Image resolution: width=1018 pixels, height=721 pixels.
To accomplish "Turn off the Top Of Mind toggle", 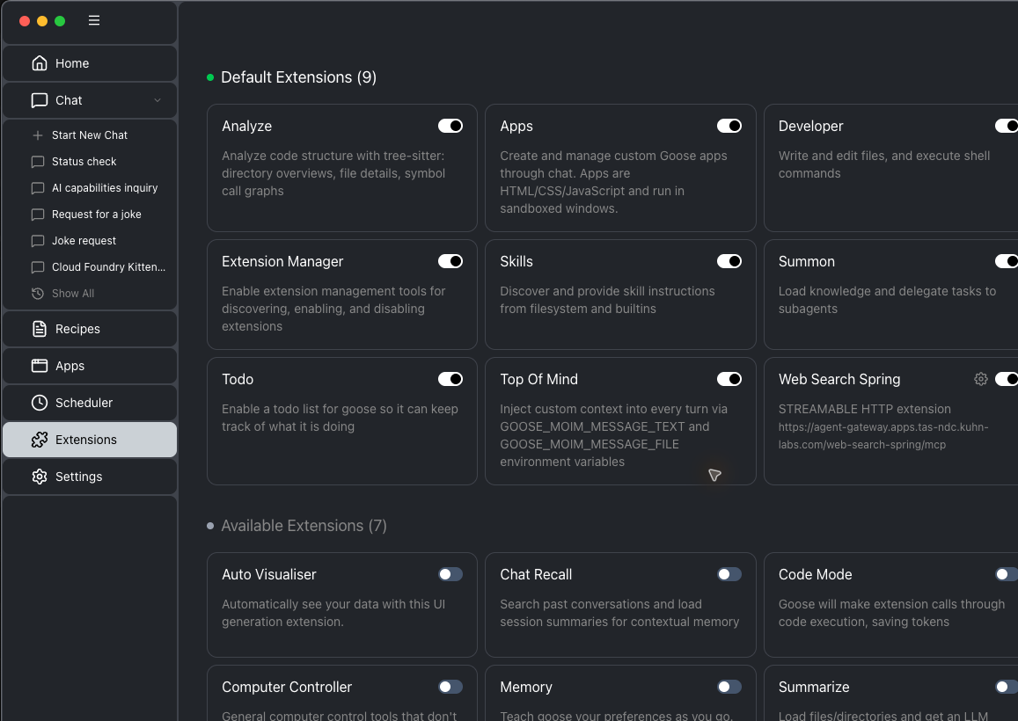I will 729,379.
